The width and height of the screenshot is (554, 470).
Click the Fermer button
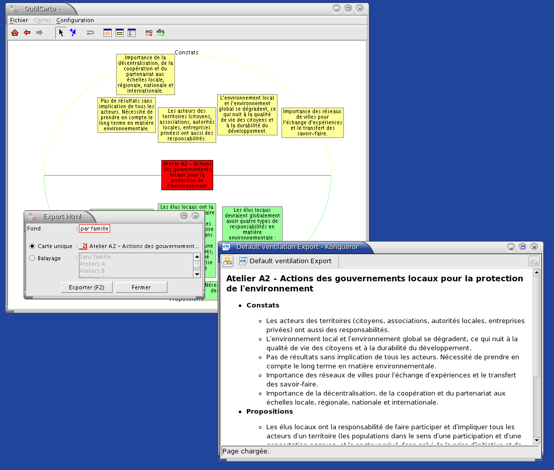pos(141,287)
